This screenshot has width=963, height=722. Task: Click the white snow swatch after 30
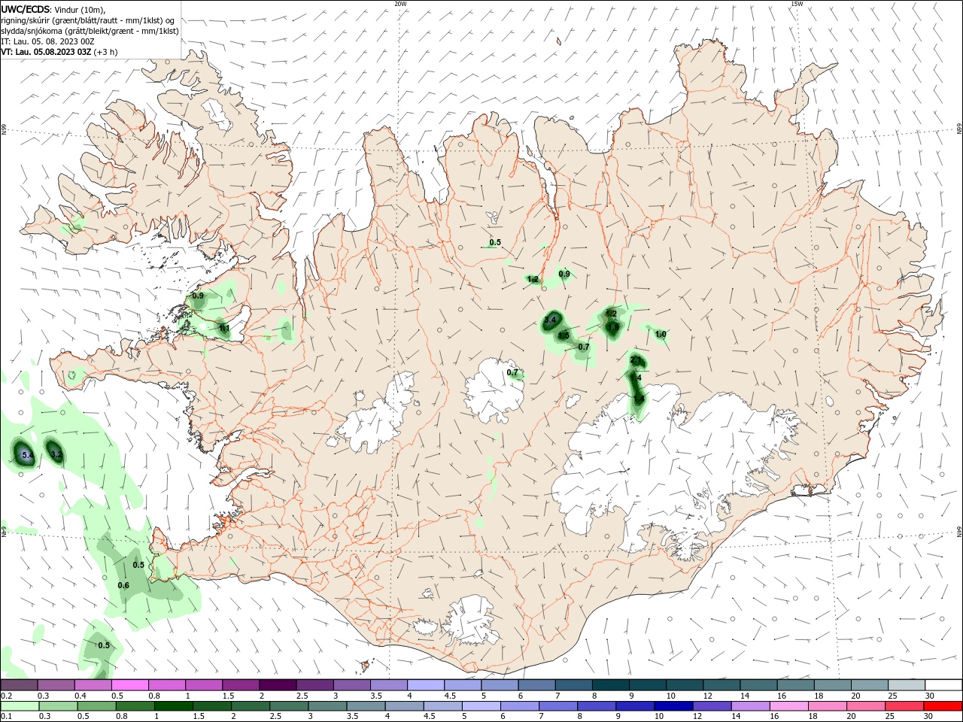tap(943, 684)
